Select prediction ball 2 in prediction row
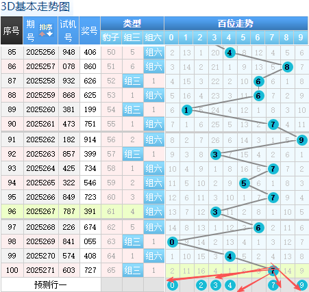Screen dimensions: 309x292 201,285
